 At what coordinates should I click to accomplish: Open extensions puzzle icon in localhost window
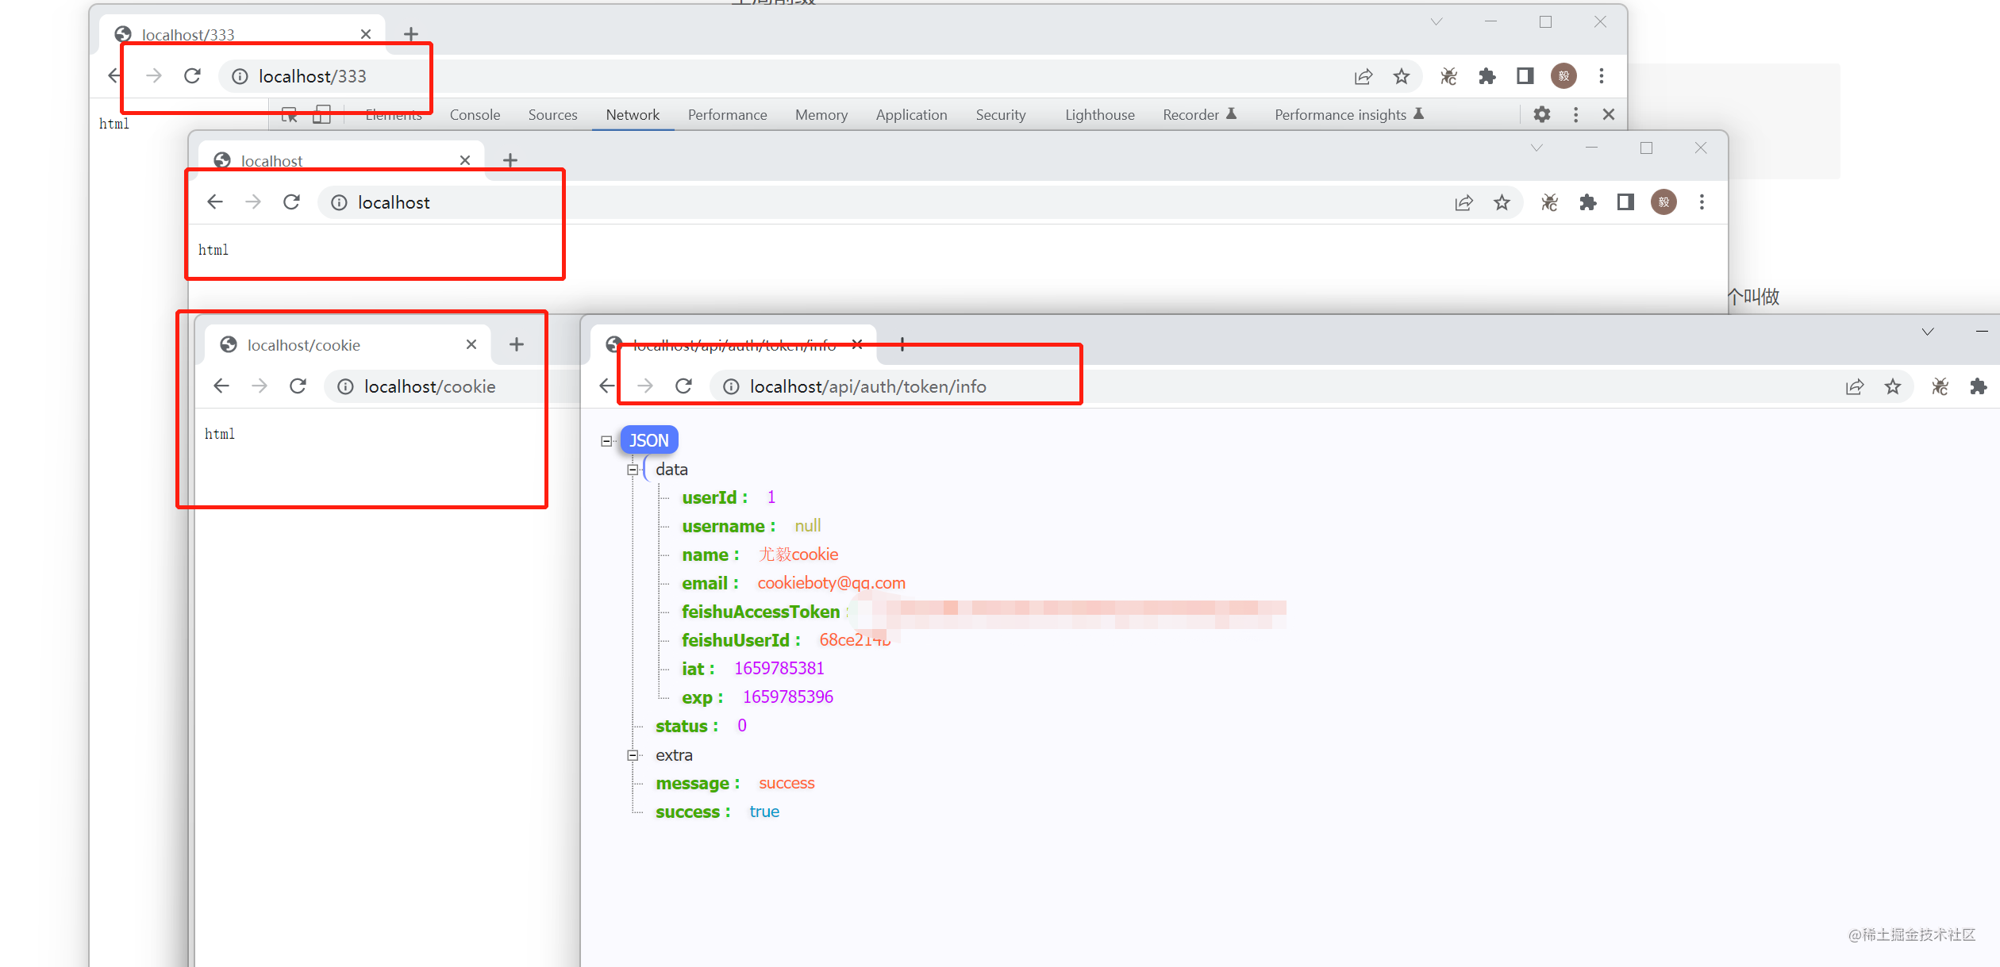click(x=1587, y=202)
